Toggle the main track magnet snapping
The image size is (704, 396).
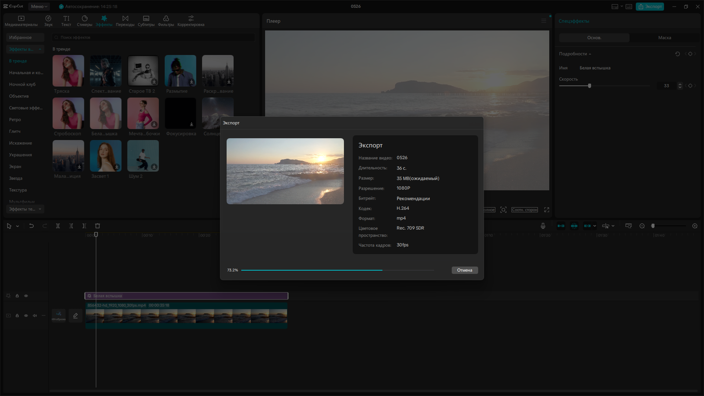coord(561,226)
